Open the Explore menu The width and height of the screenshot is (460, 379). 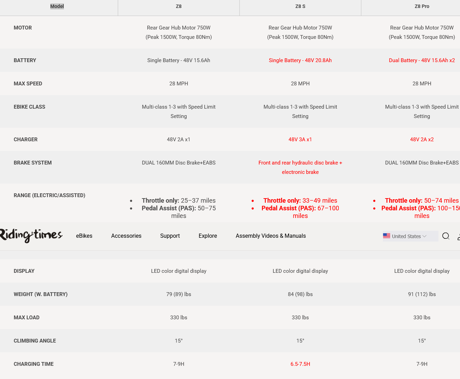pos(208,236)
